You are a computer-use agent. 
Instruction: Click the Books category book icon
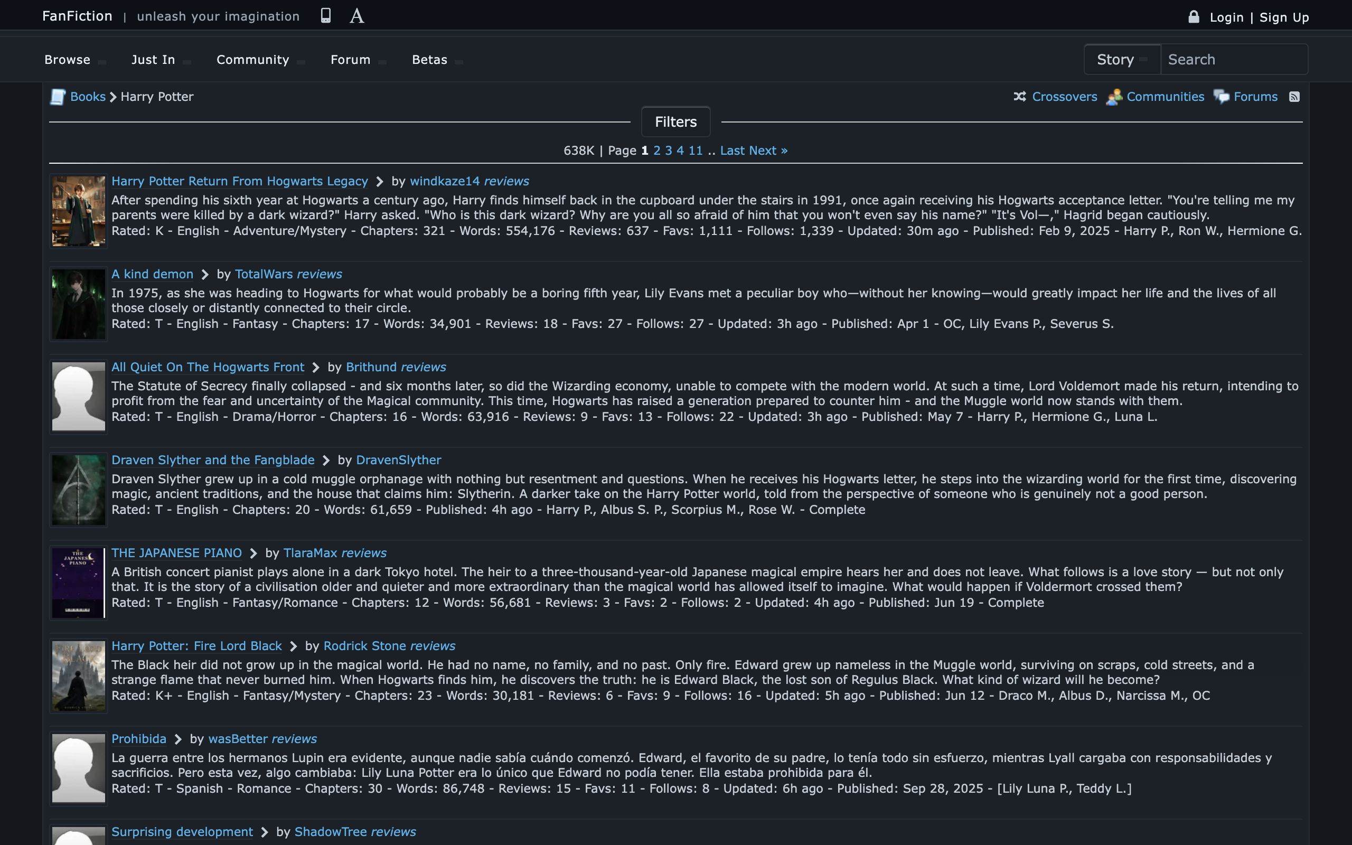click(x=58, y=97)
